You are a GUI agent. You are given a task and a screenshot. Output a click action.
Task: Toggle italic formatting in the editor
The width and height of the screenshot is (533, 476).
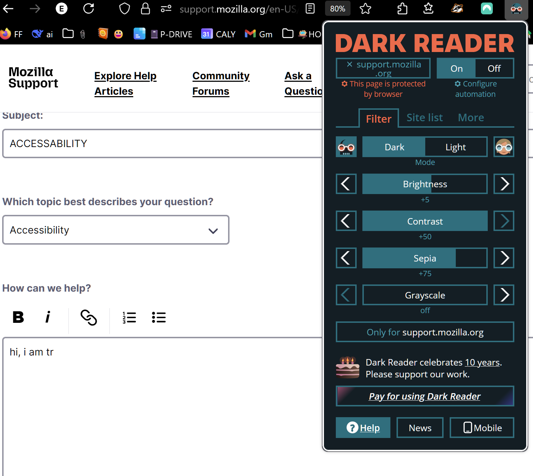pyautogui.click(x=48, y=317)
